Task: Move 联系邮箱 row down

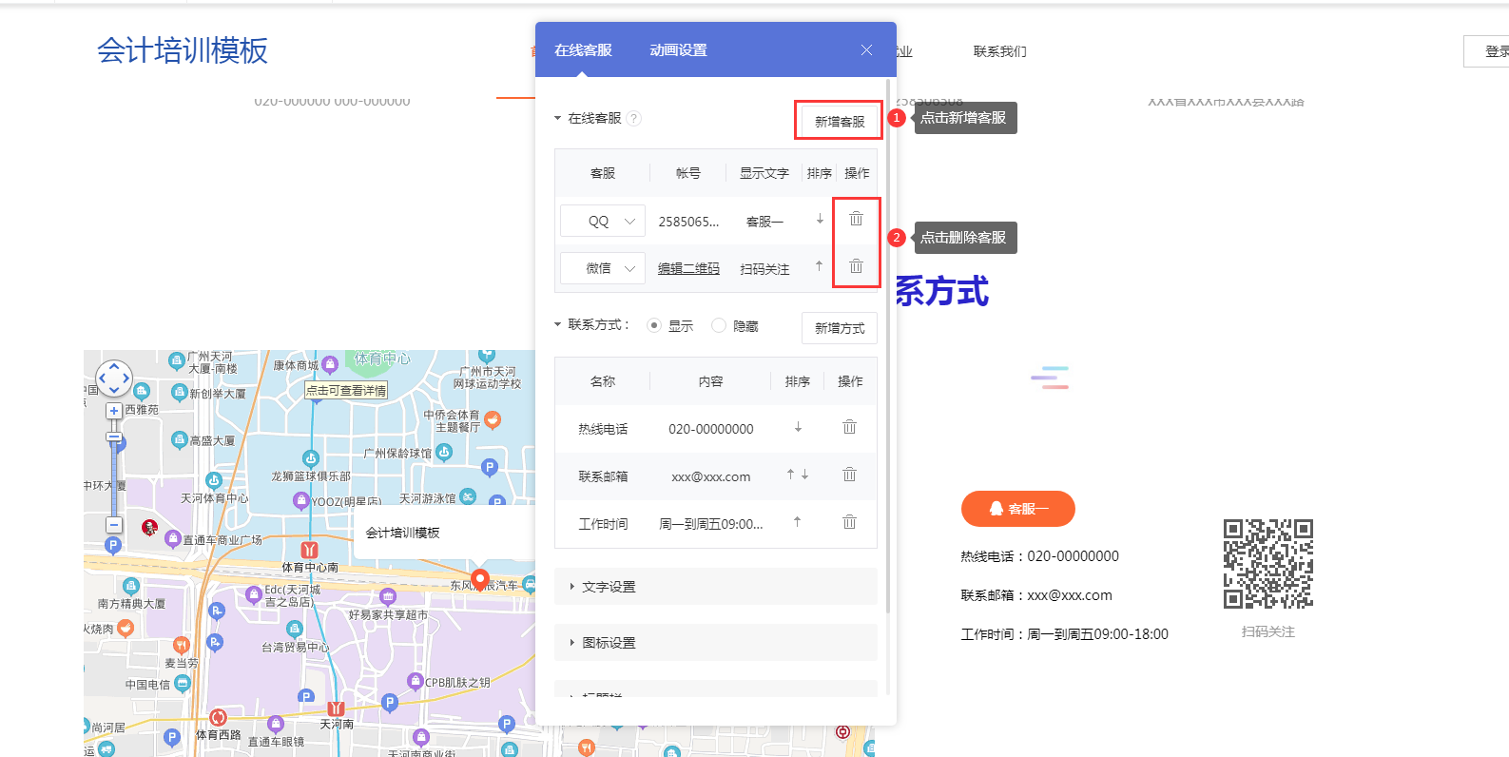Action: coord(804,475)
